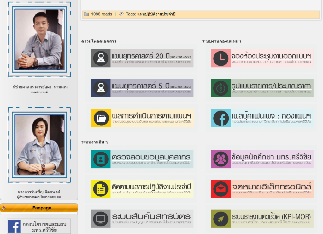Open the envelope icon for electronic mail

(221, 189)
